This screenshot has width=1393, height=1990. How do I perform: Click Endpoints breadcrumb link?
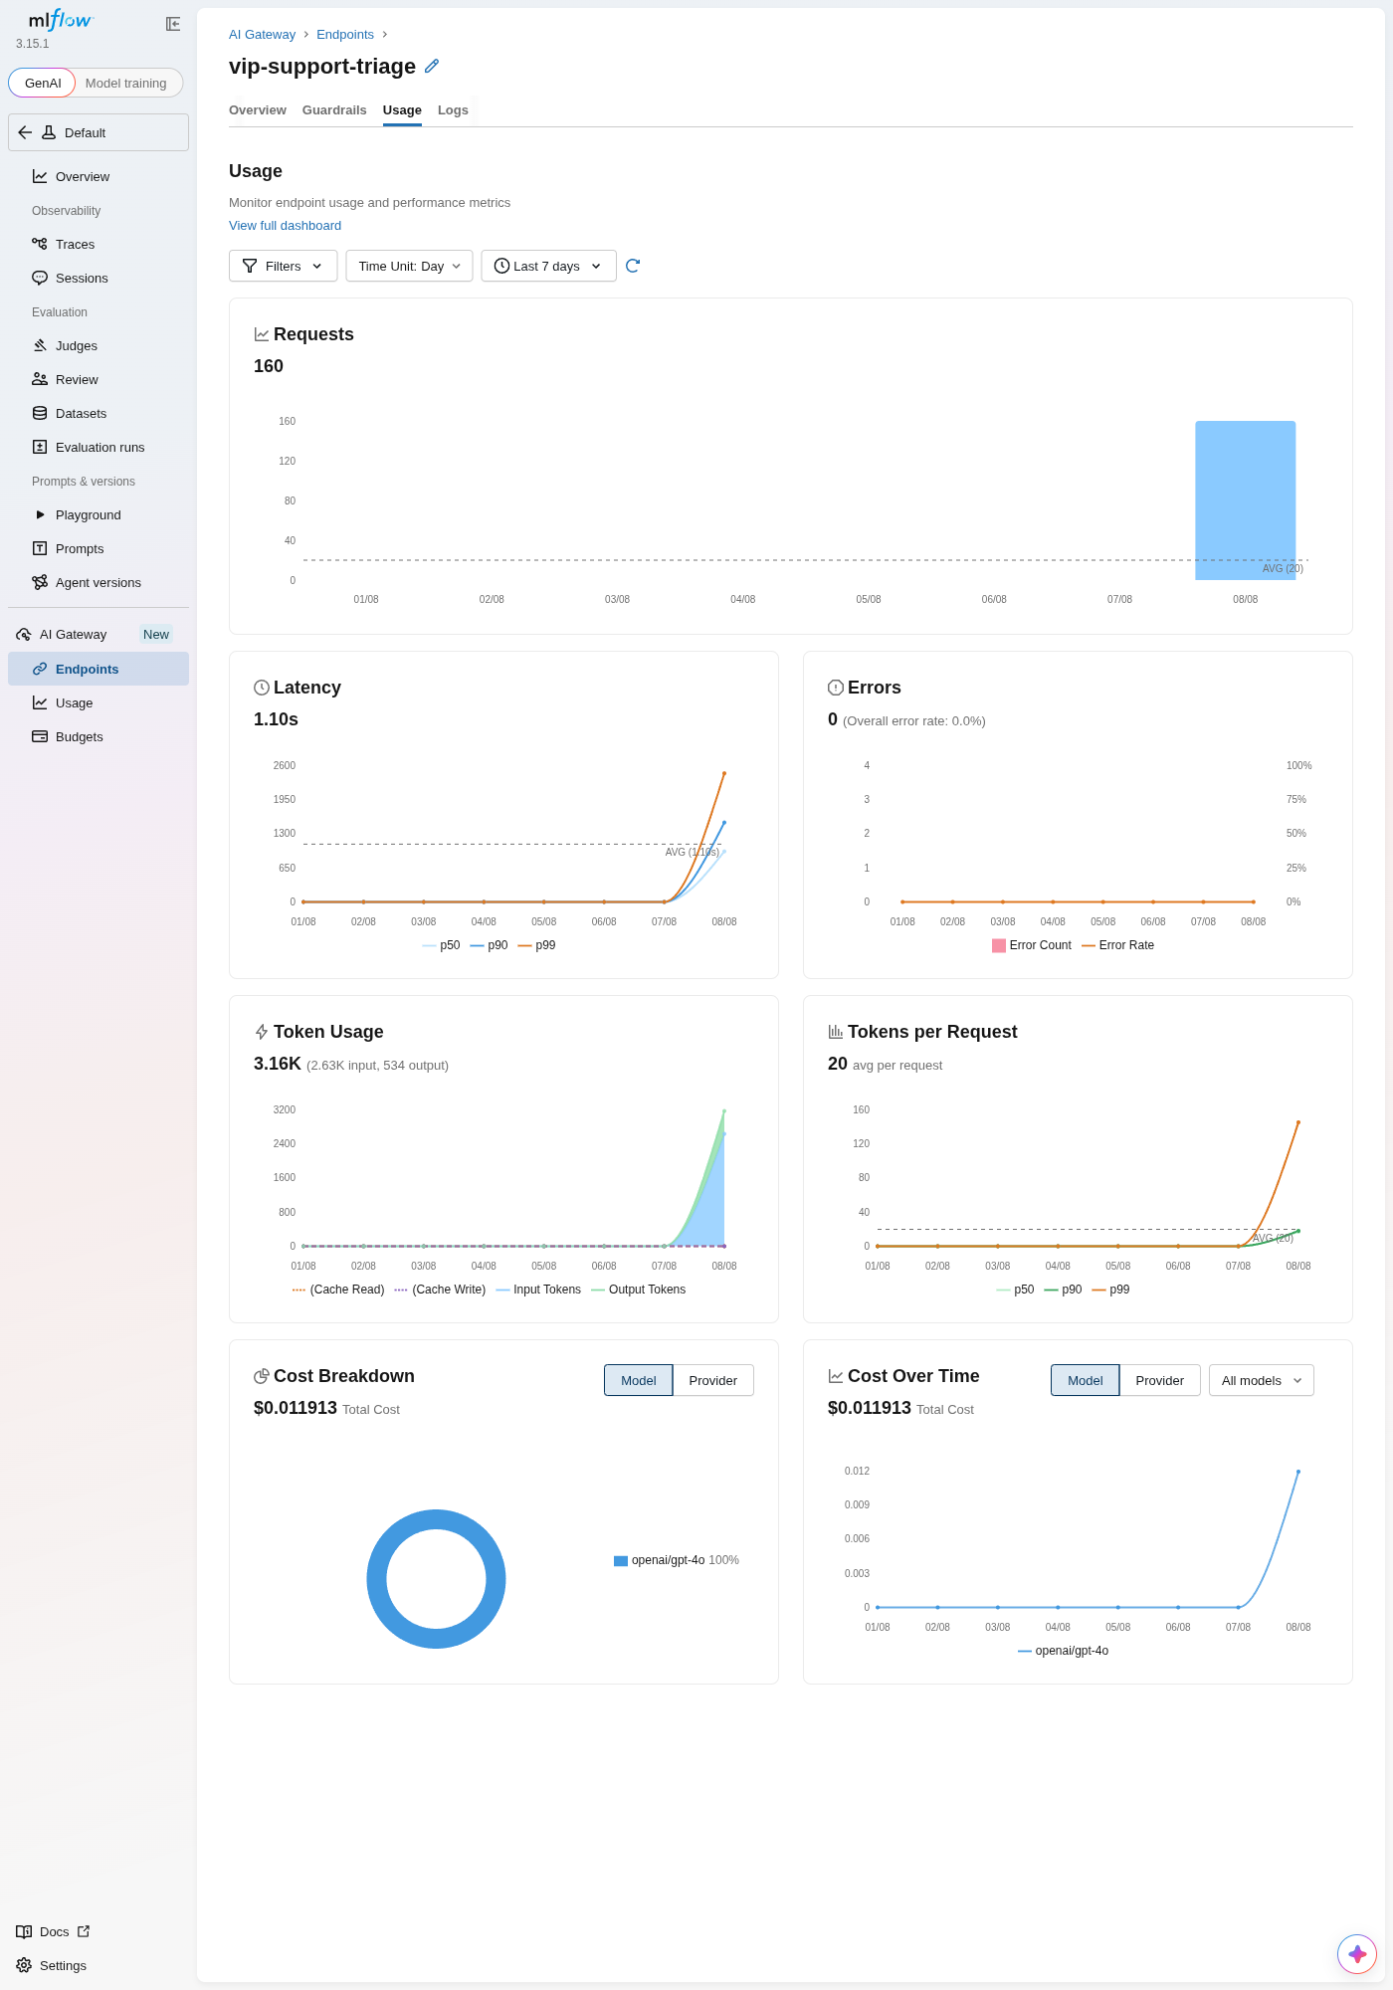345,34
